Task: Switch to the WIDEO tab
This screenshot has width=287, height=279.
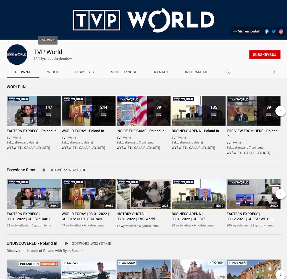Action: (53, 72)
